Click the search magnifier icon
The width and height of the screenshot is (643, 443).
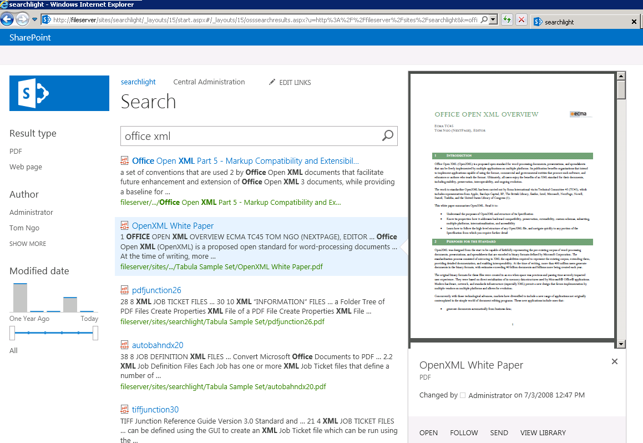(x=388, y=136)
